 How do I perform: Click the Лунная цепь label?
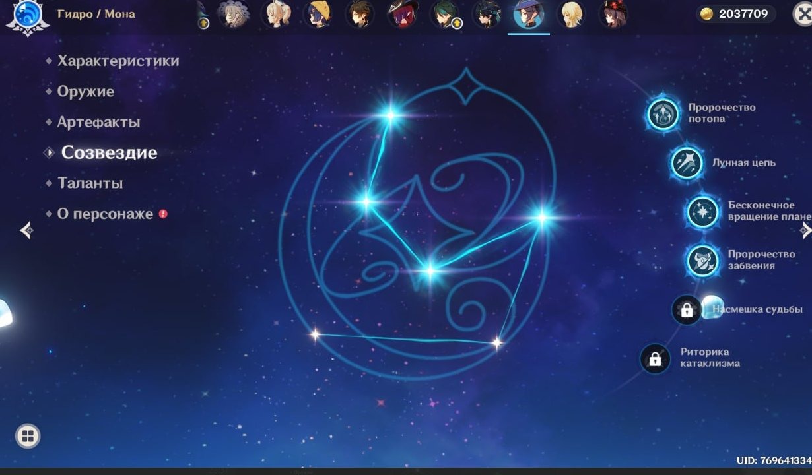coord(743,162)
